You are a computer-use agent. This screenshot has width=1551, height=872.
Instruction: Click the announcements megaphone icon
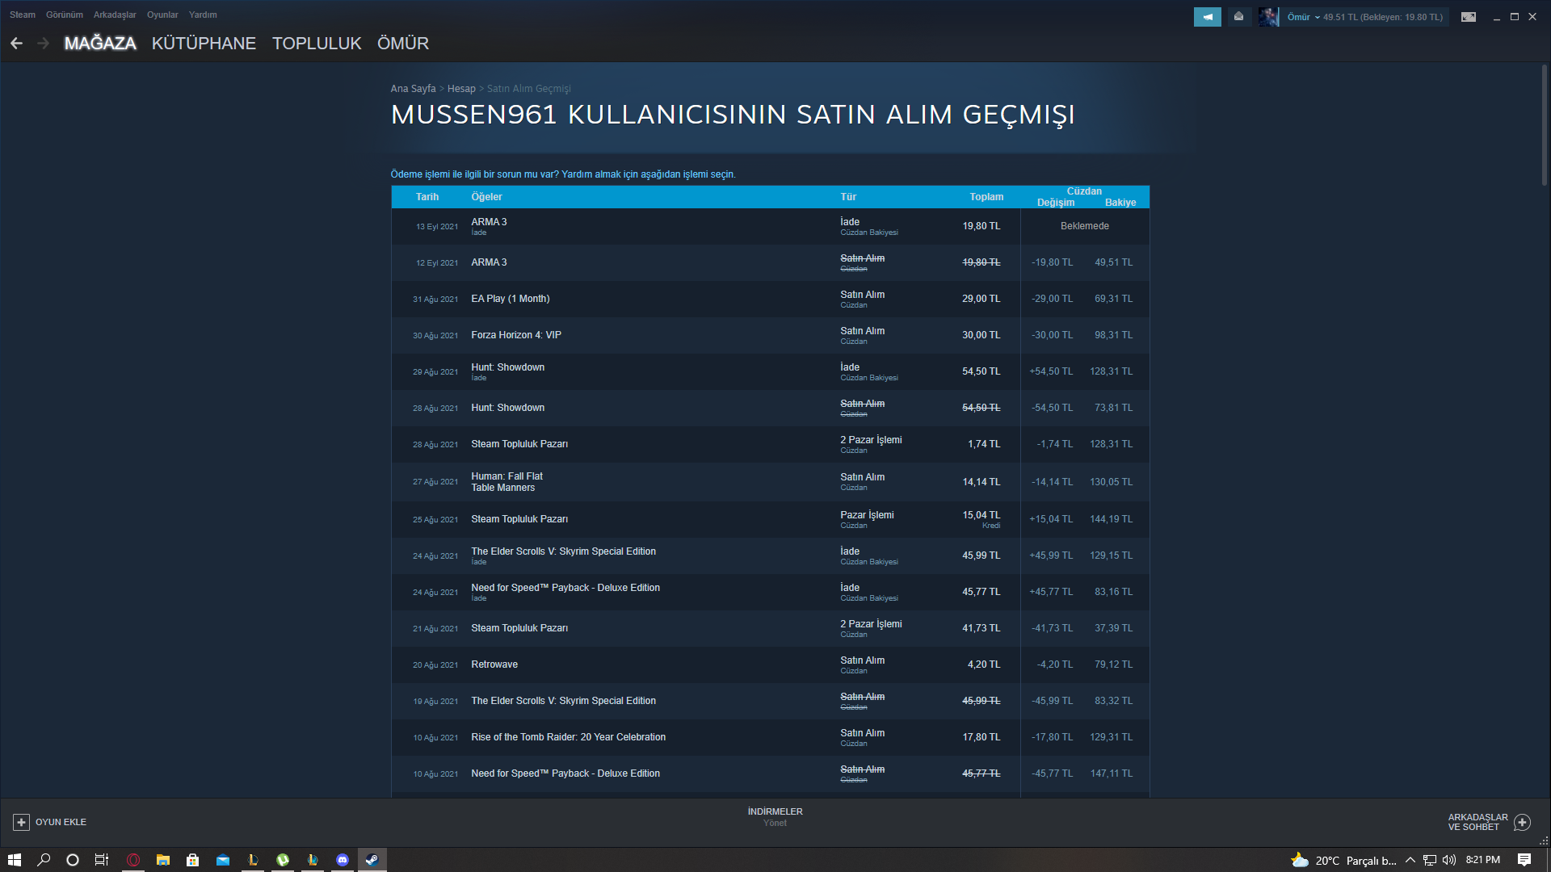coord(1207,17)
